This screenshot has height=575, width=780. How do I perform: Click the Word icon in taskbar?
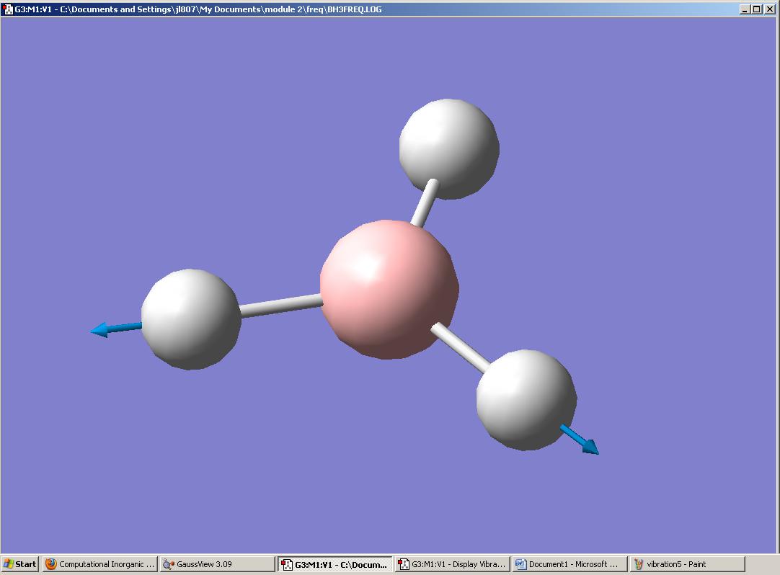point(520,564)
